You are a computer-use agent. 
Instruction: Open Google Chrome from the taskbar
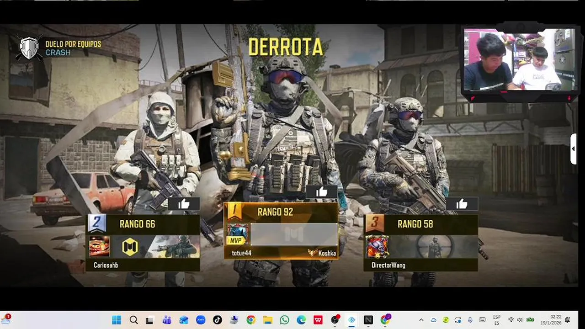(x=251, y=320)
